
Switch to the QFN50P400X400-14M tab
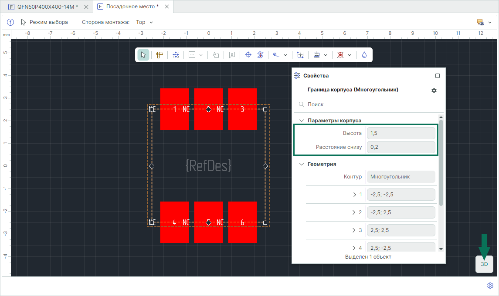pos(47,7)
